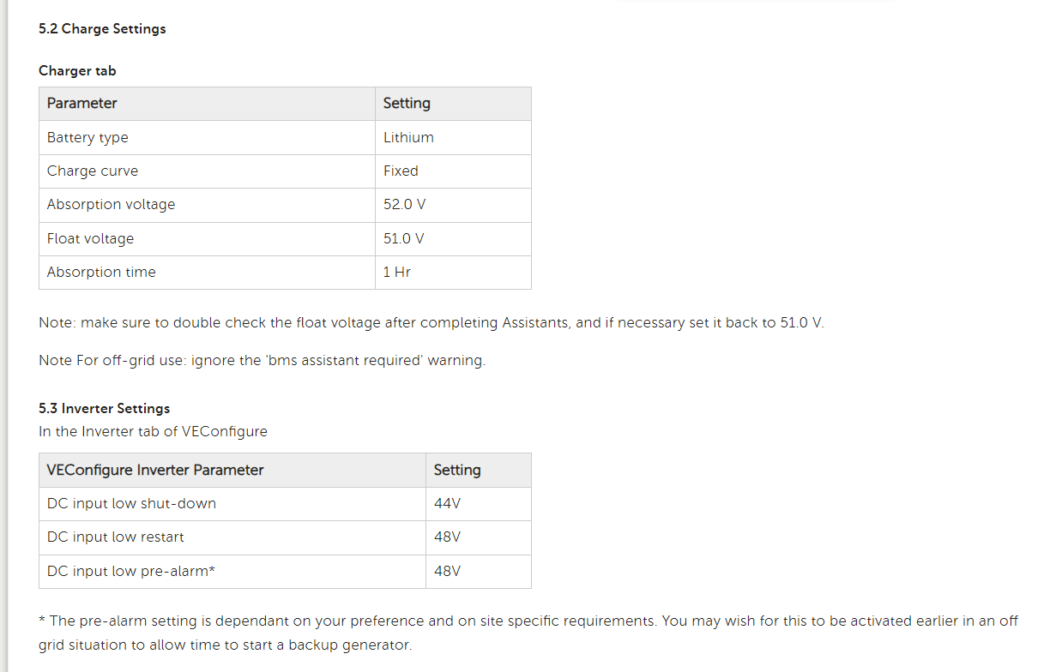Select the "52.0 V" absorption voltage value
This screenshot has width=1050, height=672.
pyautogui.click(x=404, y=204)
